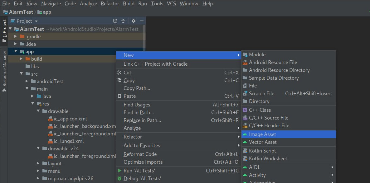The width and height of the screenshot is (370, 183).
Task: Click the Image Asset android icon
Action: coord(245,134)
